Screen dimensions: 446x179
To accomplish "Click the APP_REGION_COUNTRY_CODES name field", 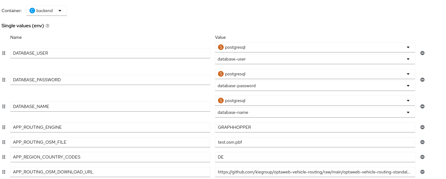I will point(110,157).
